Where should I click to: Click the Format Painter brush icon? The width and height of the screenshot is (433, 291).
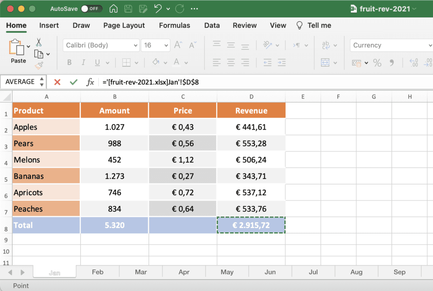tap(39, 65)
